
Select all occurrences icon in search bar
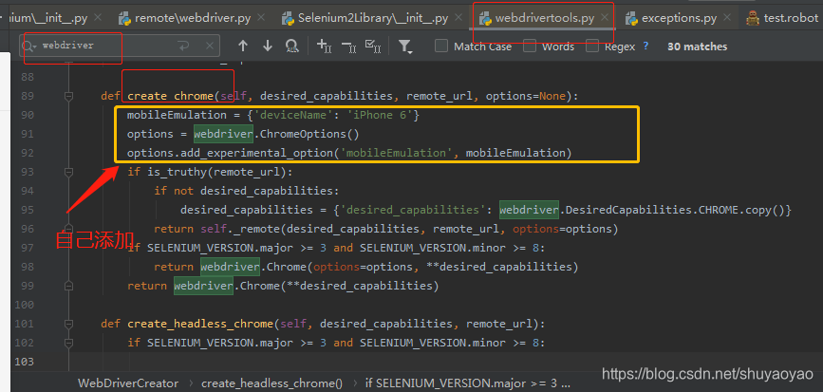click(x=373, y=47)
